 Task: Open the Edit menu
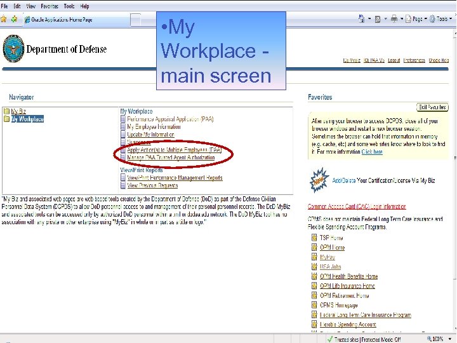[x=17, y=6]
